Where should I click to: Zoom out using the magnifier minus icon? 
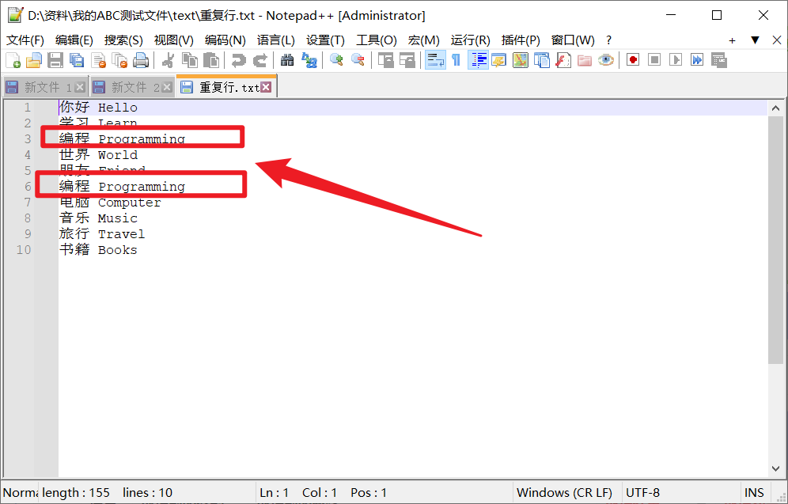358,60
